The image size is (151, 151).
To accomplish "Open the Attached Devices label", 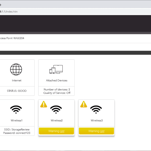I will coord(57,81).
